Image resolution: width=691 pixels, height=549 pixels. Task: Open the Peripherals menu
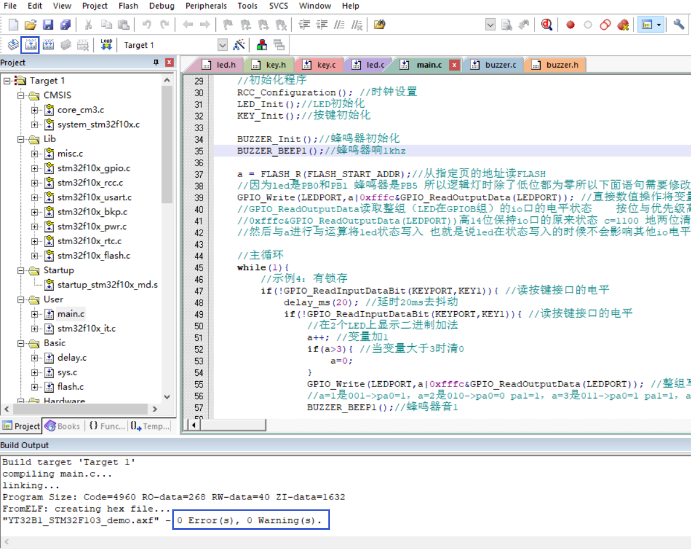tap(206, 6)
